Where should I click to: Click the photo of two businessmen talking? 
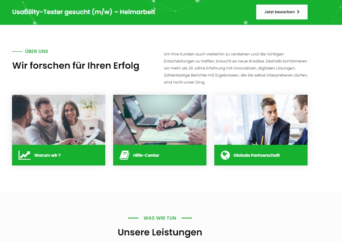click(x=261, y=120)
